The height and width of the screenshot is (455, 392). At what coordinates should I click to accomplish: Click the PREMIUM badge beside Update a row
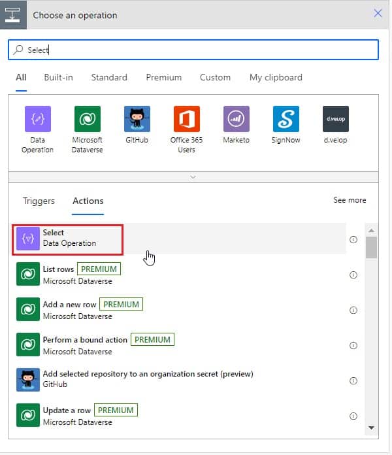pos(116,410)
